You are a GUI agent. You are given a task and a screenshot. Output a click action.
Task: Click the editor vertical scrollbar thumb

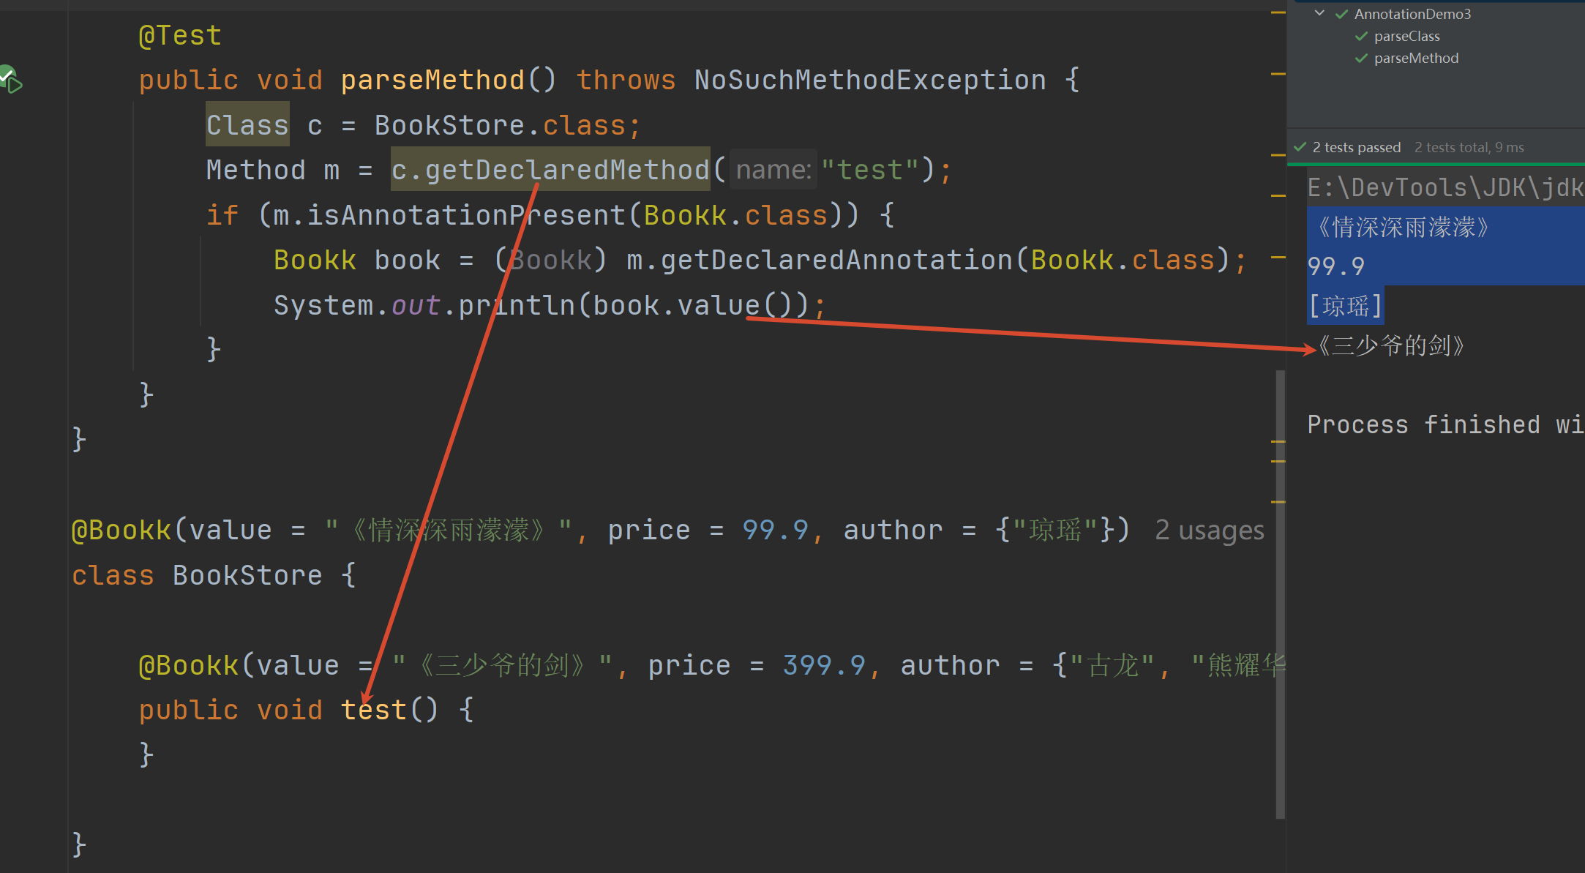pyautogui.click(x=1280, y=593)
